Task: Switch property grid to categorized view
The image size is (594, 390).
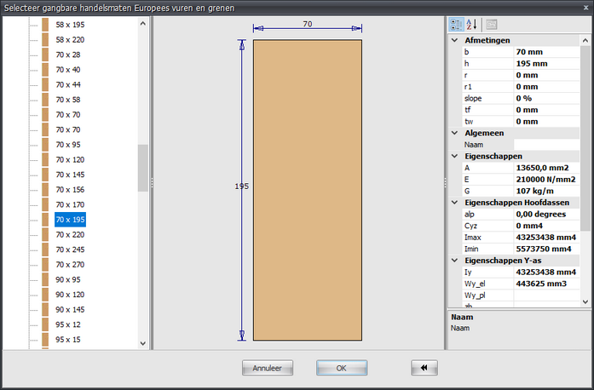Action: click(x=456, y=25)
